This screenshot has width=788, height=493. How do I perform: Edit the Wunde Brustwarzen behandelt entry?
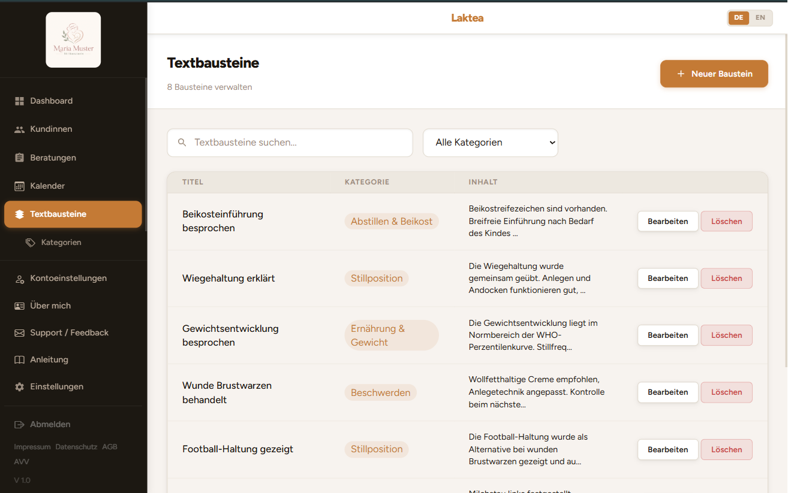point(668,392)
